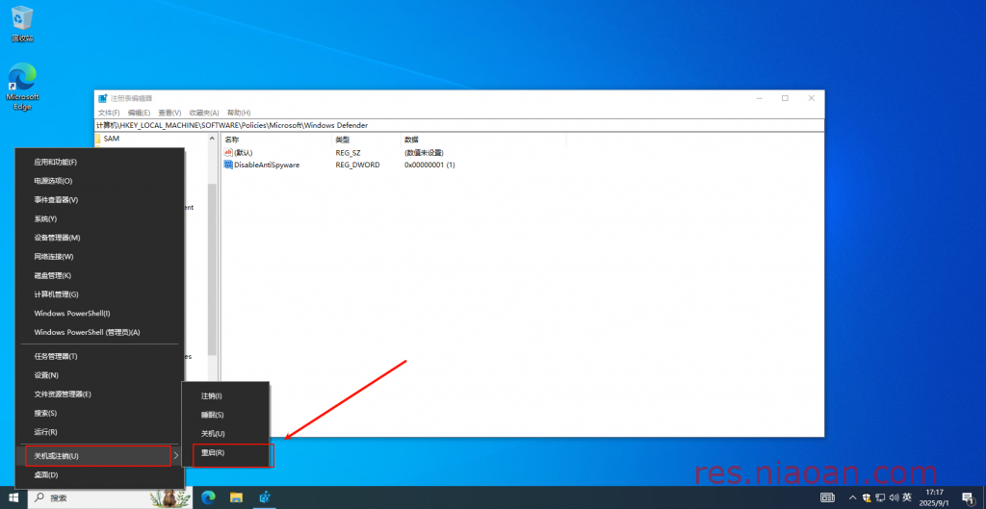
Task: Show hidden tray icons chevron
Action: coord(853,497)
